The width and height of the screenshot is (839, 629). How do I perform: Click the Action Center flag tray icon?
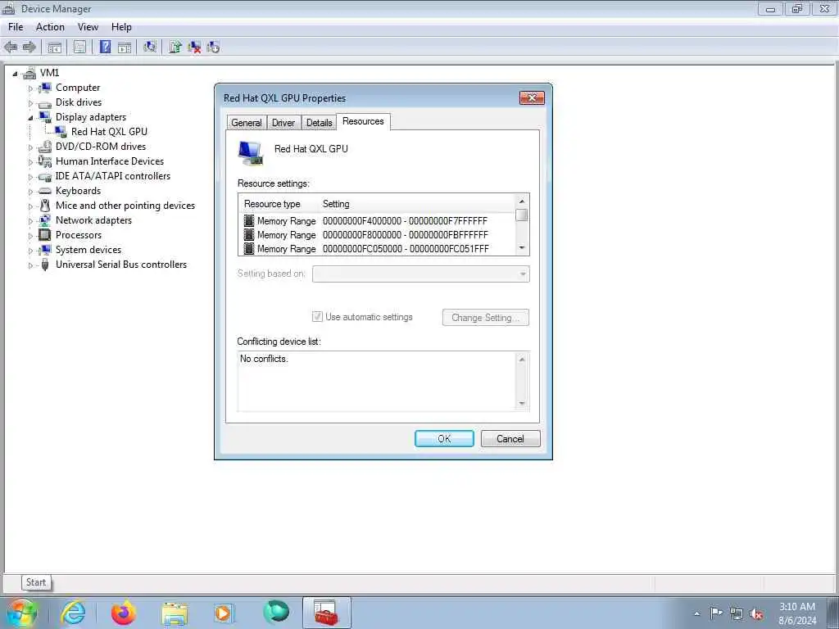(x=716, y=613)
